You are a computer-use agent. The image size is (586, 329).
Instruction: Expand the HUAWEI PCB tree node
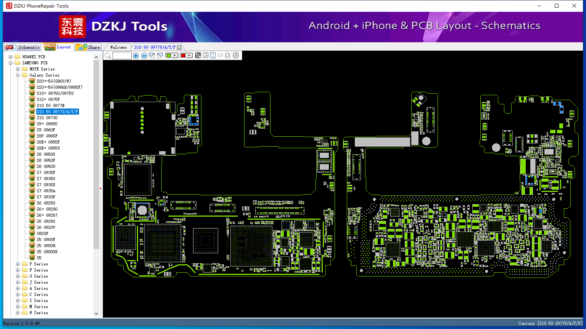pyautogui.click(x=11, y=57)
